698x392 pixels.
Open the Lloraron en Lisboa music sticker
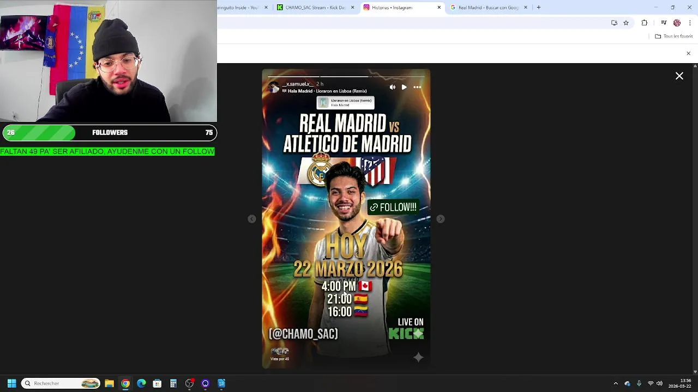[346, 102]
